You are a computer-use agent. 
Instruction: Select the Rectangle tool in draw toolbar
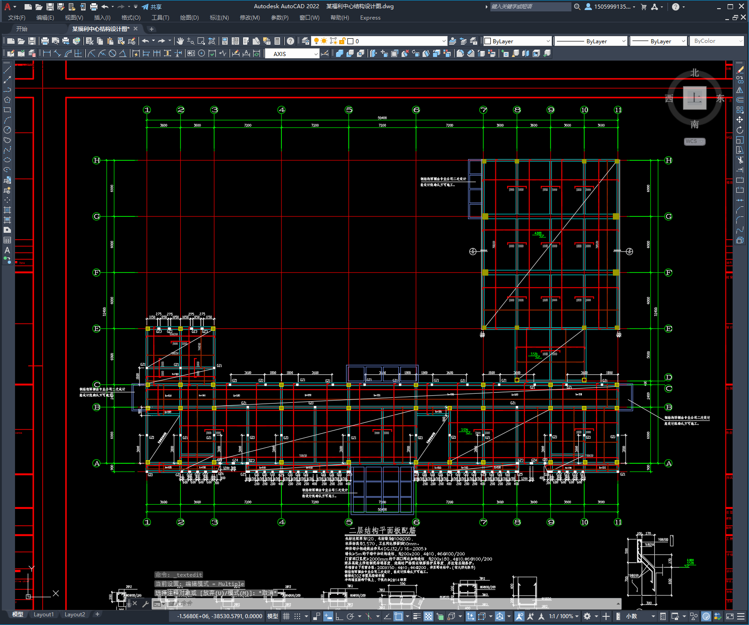click(x=7, y=110)
